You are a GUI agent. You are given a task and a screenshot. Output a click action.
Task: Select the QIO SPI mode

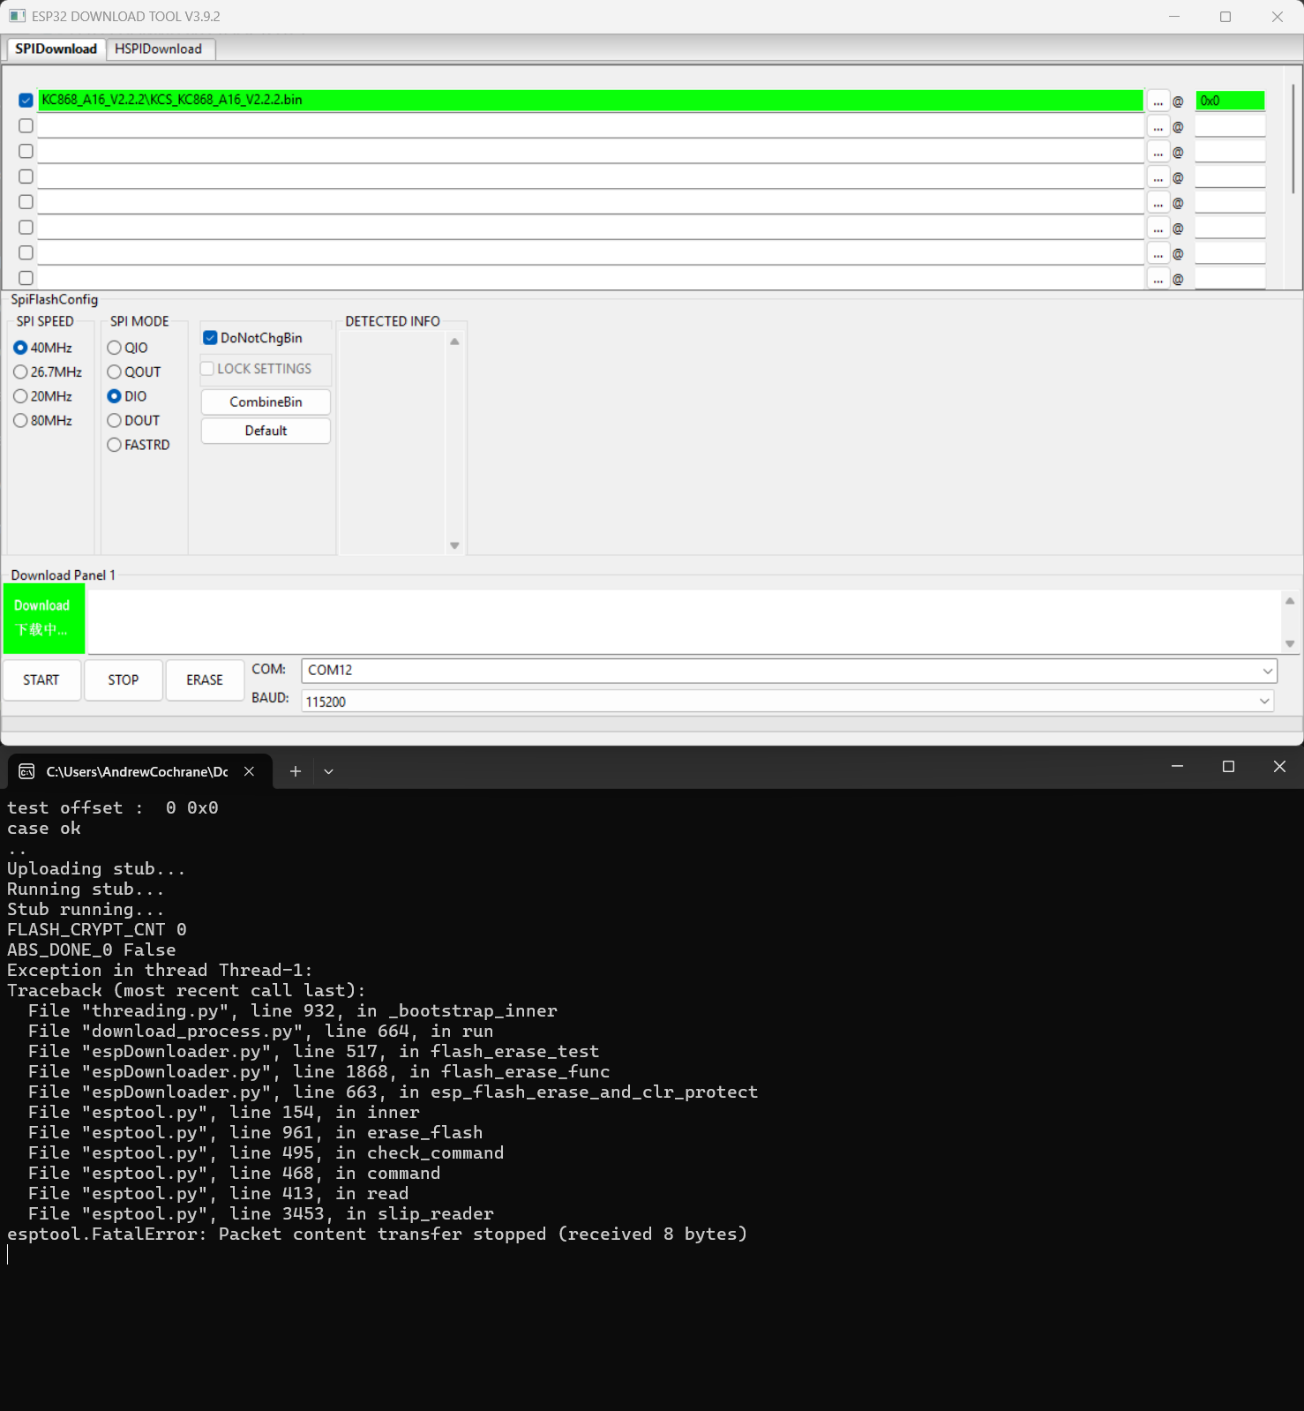pos(115,348)
